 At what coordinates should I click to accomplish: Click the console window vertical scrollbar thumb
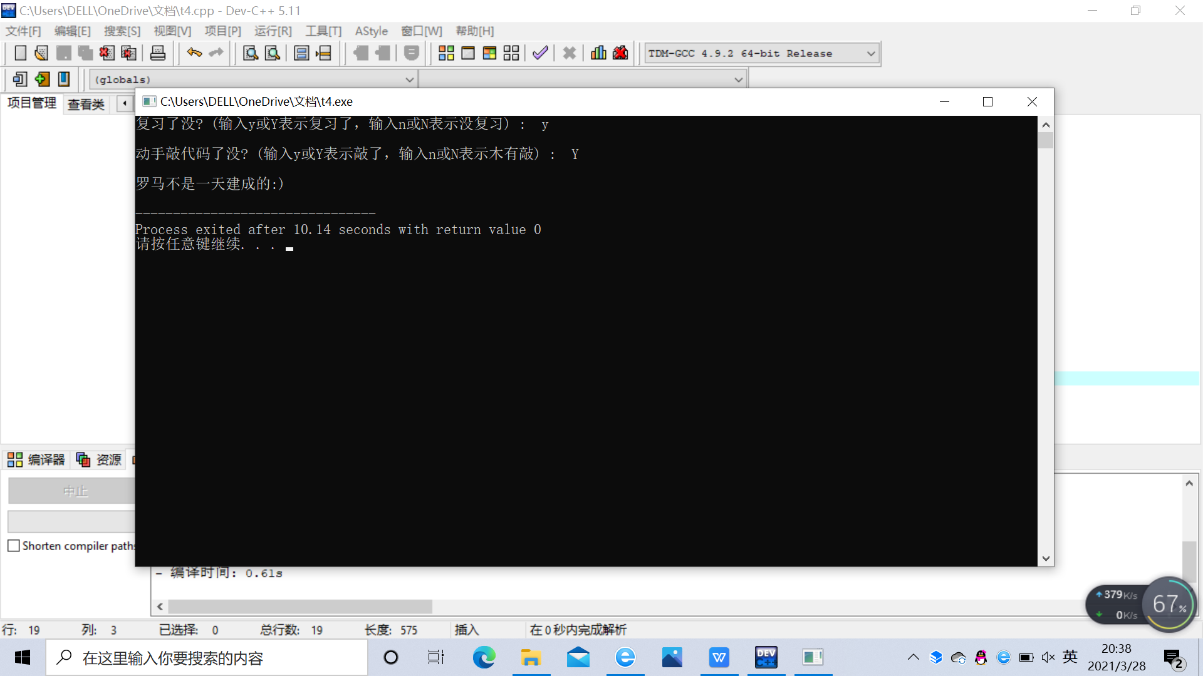coord(1045,140)
